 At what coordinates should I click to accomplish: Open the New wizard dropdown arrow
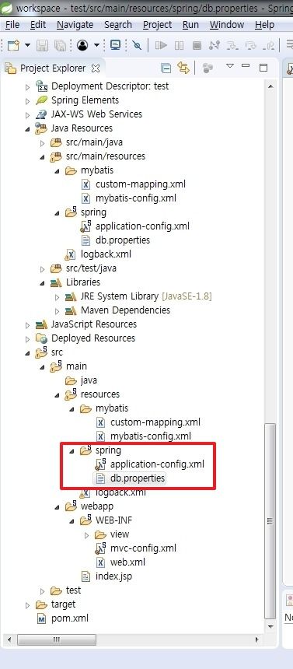(x=27, y=45)
